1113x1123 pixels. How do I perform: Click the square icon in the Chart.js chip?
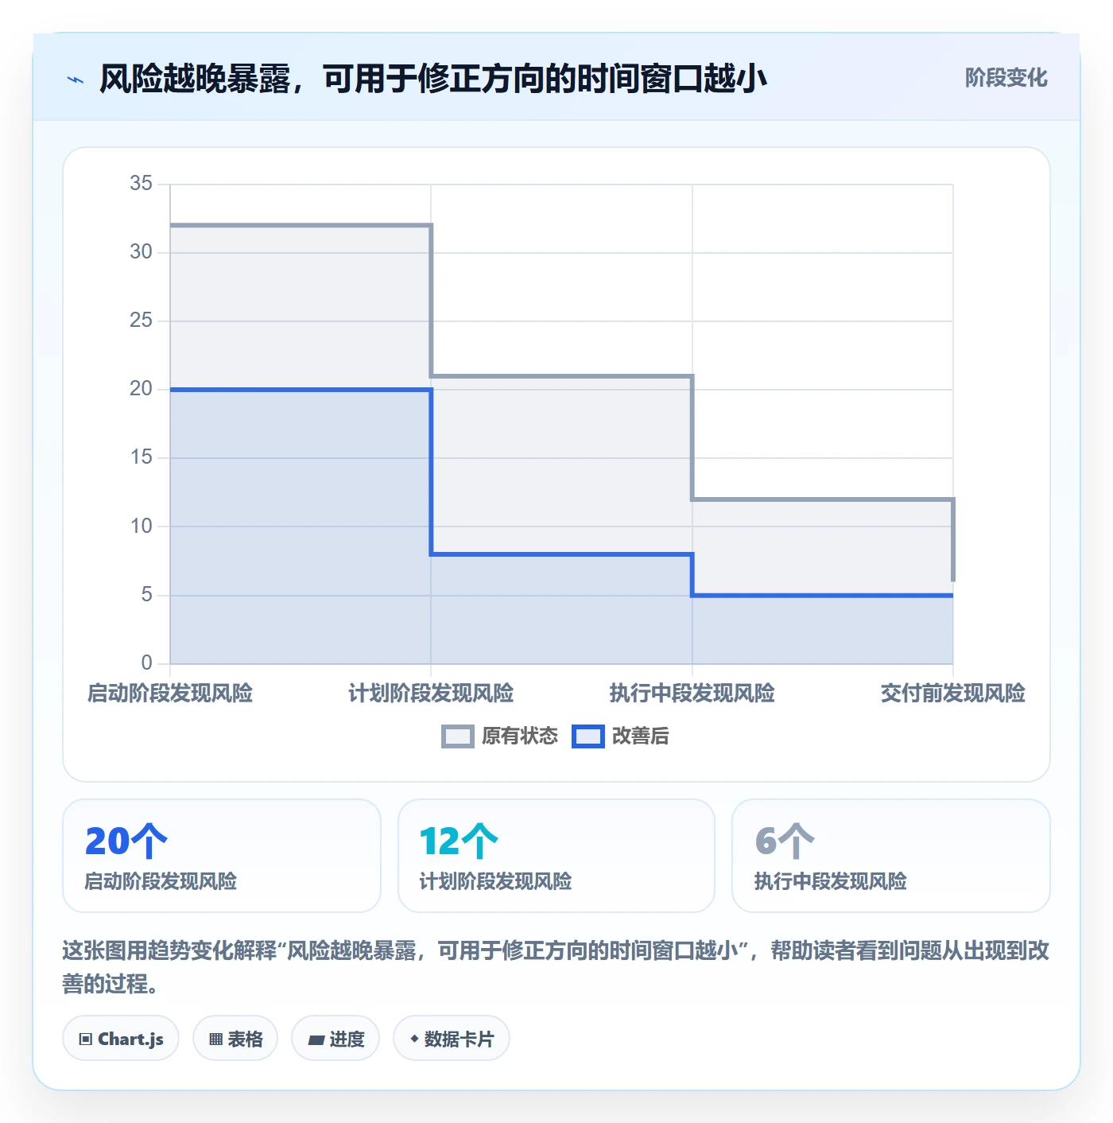tap(86, 1039)
